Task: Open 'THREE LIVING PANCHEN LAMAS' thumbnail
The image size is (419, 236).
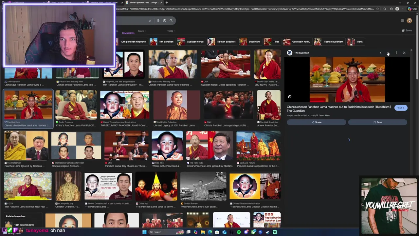Action: coord(125,105)
